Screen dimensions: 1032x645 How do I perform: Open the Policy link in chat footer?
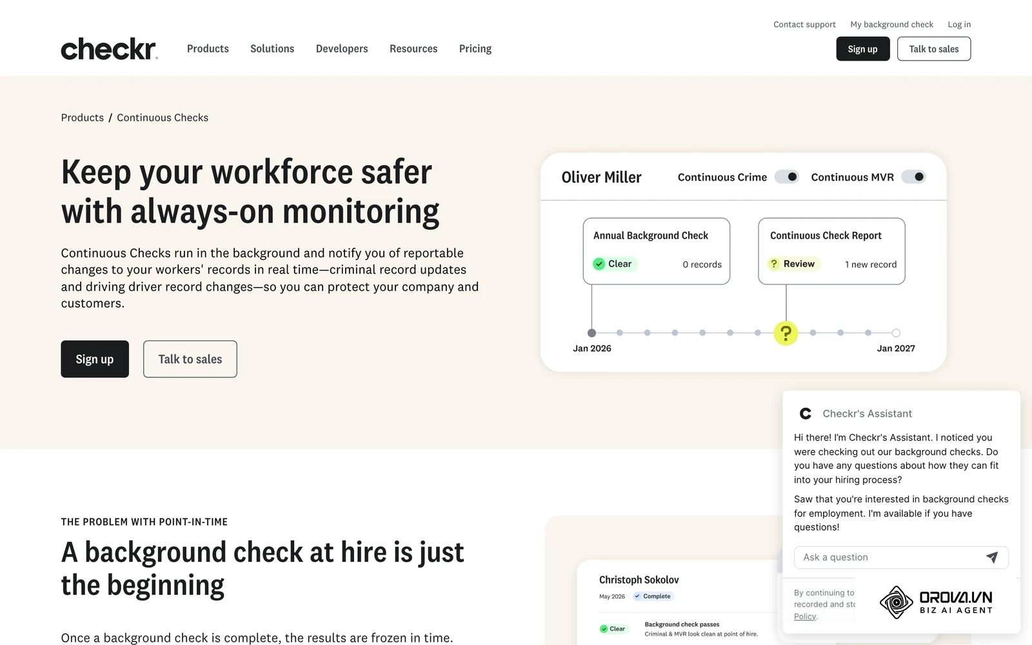[805, 617]
